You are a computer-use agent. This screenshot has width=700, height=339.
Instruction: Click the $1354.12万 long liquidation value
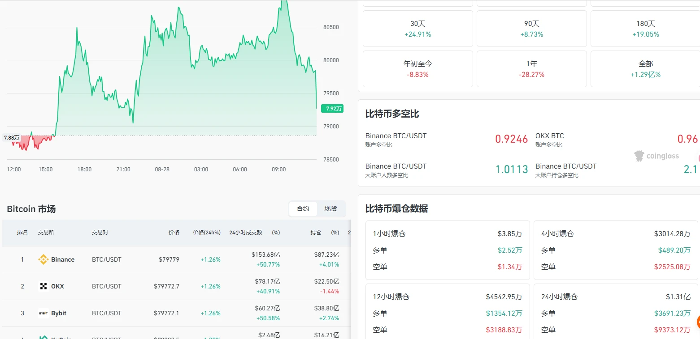[504, 313]
